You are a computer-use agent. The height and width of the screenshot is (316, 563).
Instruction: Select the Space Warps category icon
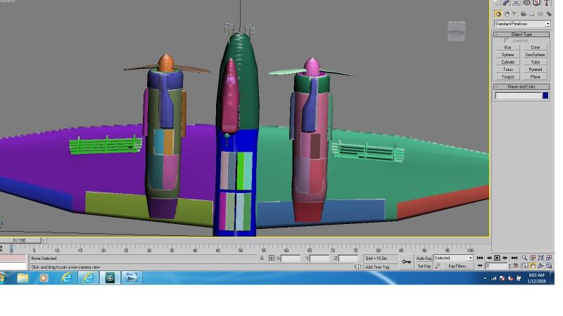540,14
